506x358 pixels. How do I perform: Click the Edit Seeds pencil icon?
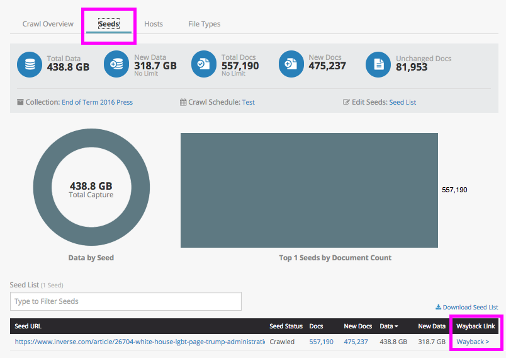[346, 102]
